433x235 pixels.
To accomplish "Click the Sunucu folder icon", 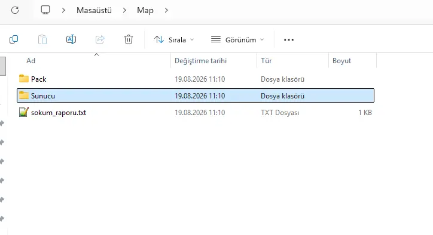I will (24, 95).
